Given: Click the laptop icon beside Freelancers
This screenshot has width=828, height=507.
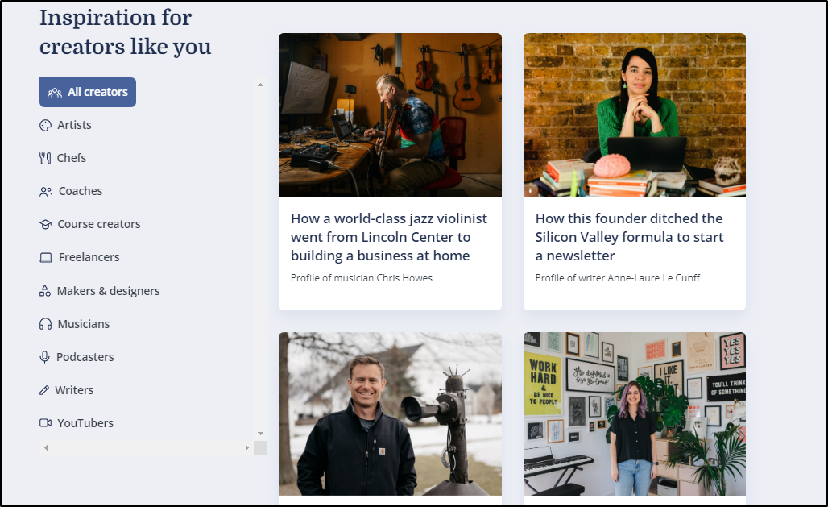Looking at the screenshot, I should (46, 257).
